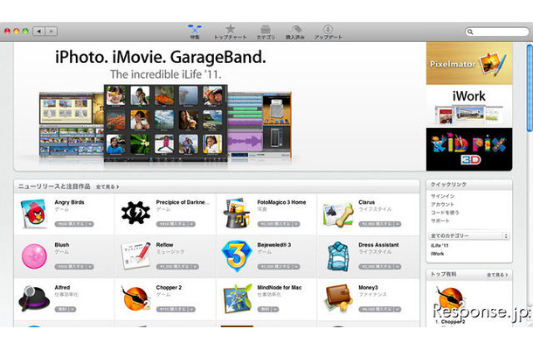This screenshot has width=533, height=350.
Task: Buy Reflow with its price button
Action: point(177,267)
